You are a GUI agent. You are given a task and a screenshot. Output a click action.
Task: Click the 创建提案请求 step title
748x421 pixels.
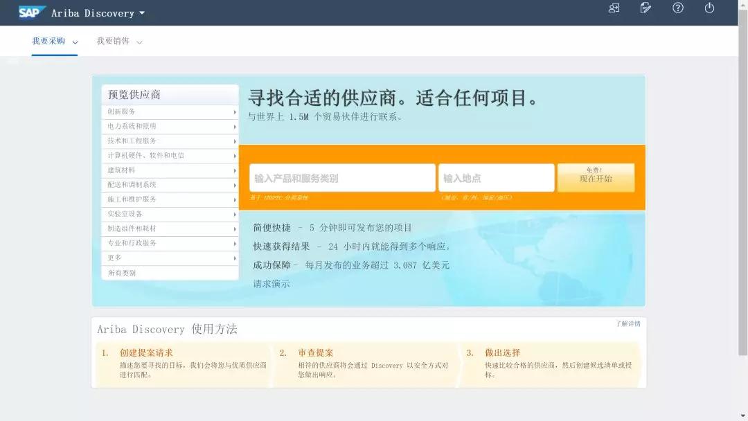pyautogui.click(x=146, y=353)
